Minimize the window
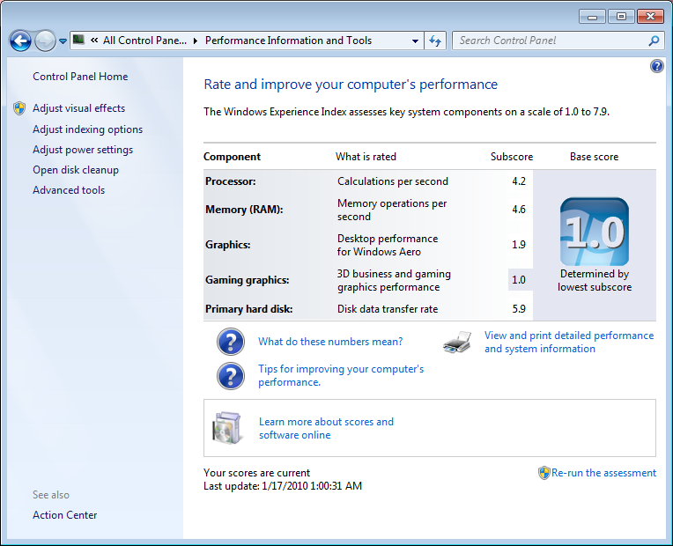Screen dimensions: 673x546 coord(592,17)
